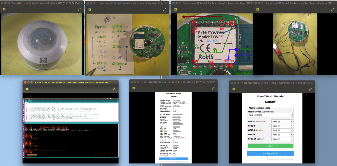Expand window 2 pinschema image to fullscreen
This screenshot has width=337, height=166.
click(165, 9)
